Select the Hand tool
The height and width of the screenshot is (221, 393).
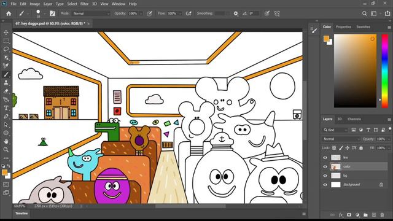point(6,141)
